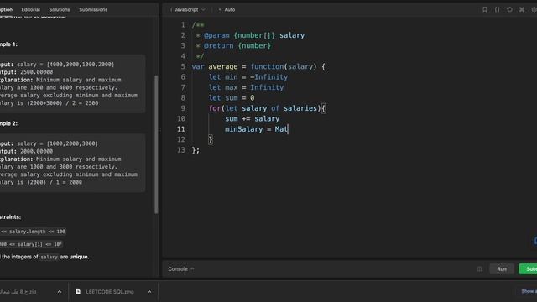Open the zip file download item
This screenshot has width=537, height=302.
18,291
